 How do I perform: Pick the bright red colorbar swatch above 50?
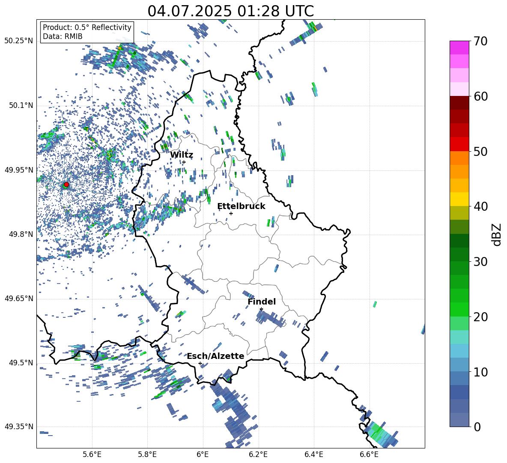pos(459,144)
